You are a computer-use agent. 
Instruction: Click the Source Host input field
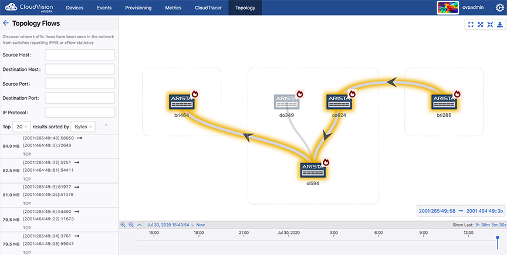click(80, 55)
